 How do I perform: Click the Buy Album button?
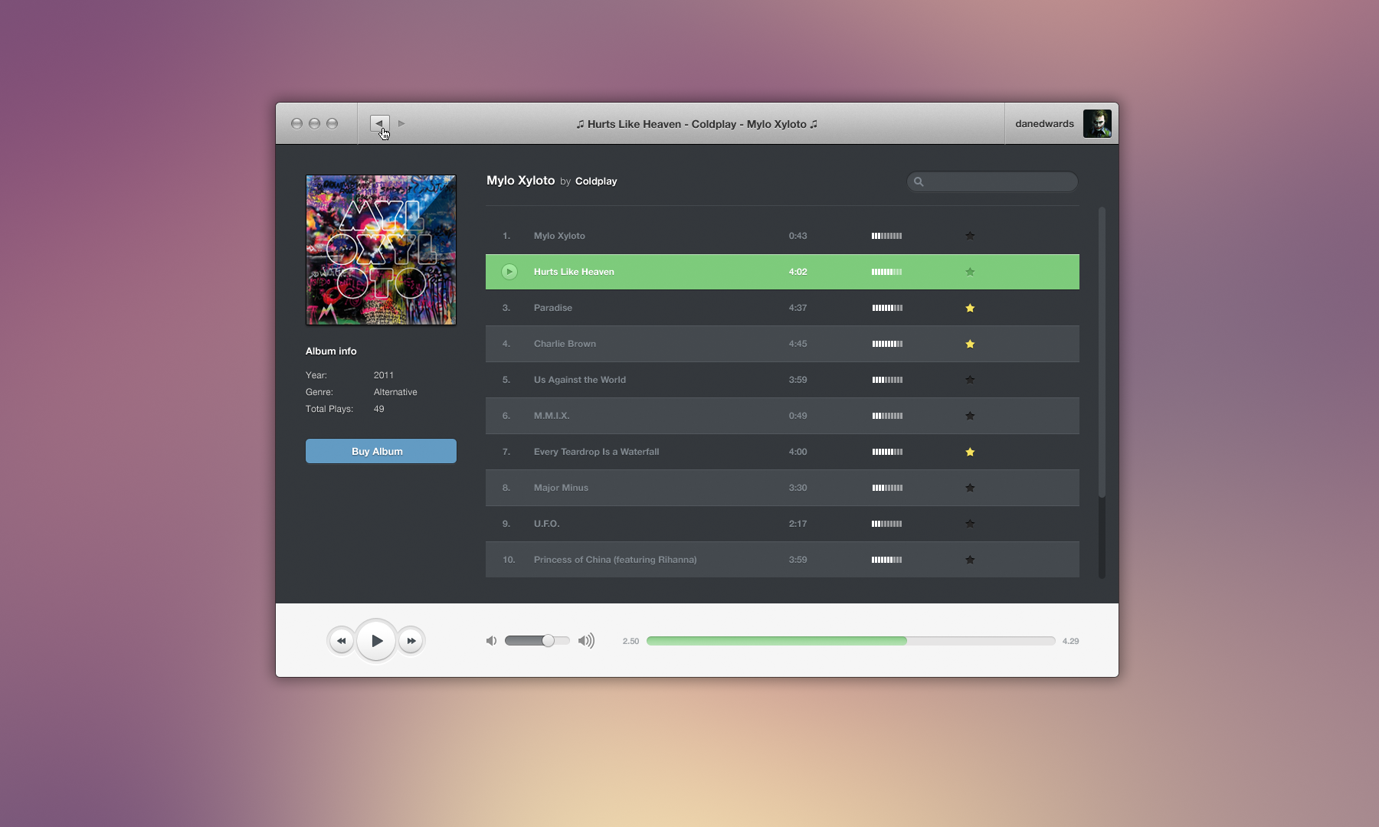click(x=381, y=451)
